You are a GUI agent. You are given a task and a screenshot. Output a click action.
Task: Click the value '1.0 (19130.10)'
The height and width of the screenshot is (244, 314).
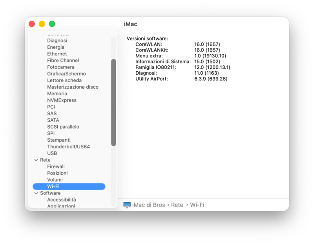[210, 56]
